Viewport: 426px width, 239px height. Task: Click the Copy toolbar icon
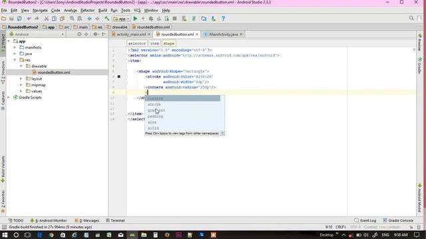55,19
